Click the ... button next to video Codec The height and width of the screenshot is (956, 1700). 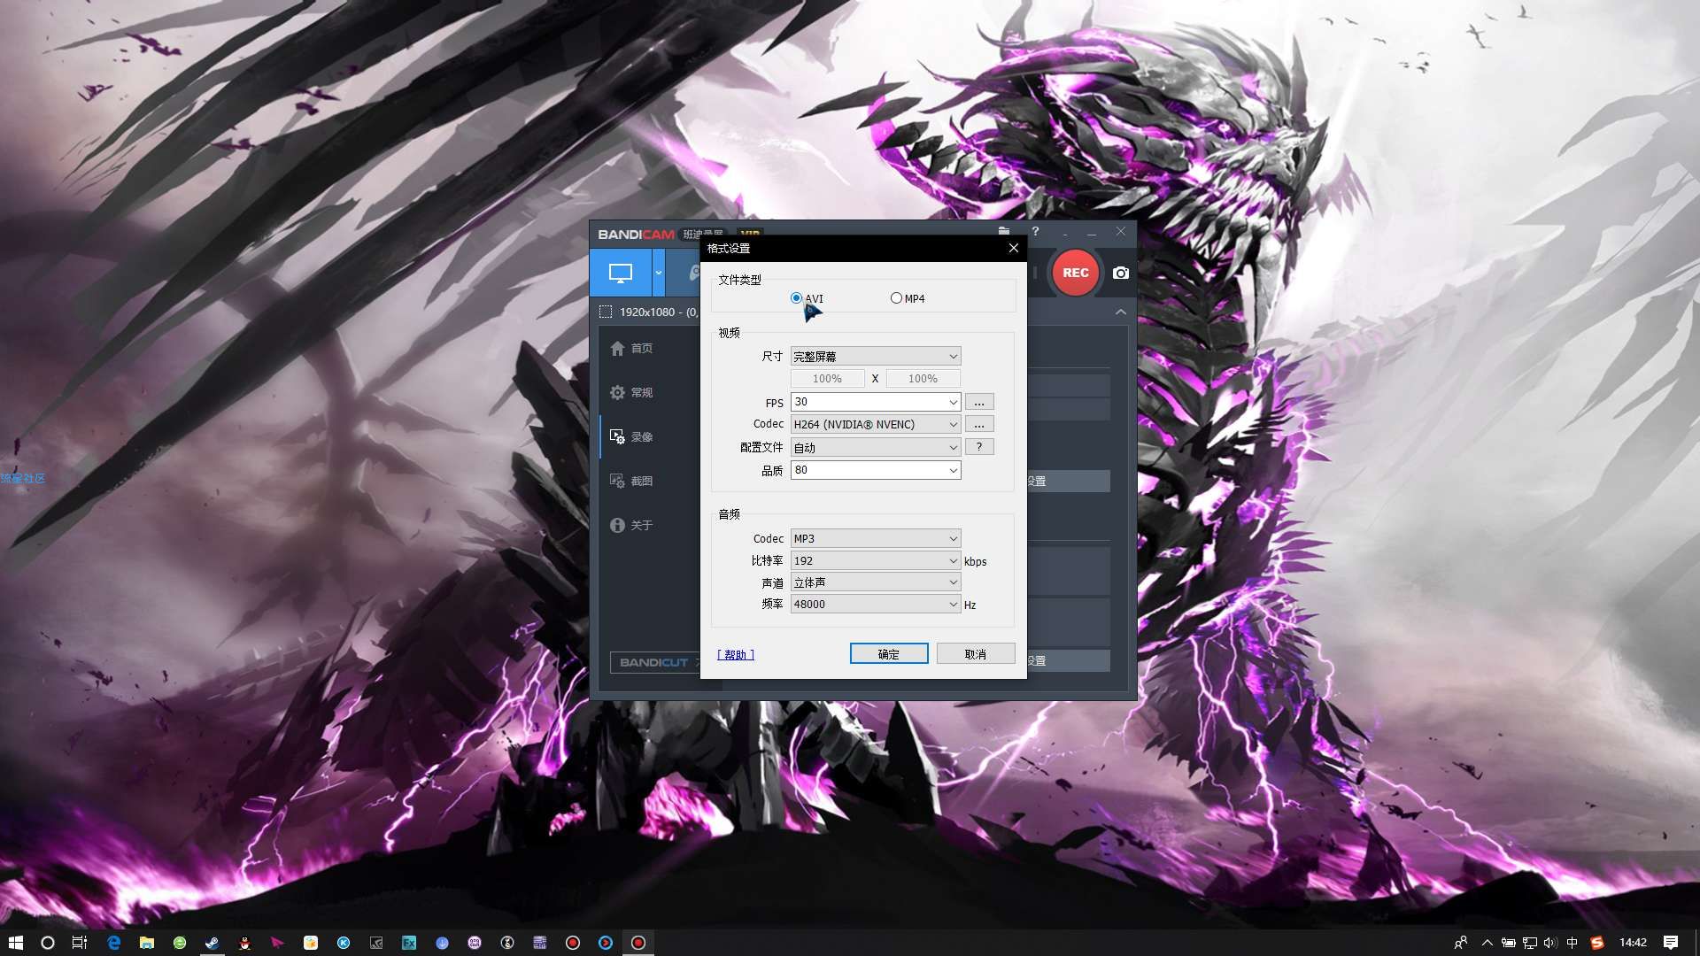979,425
